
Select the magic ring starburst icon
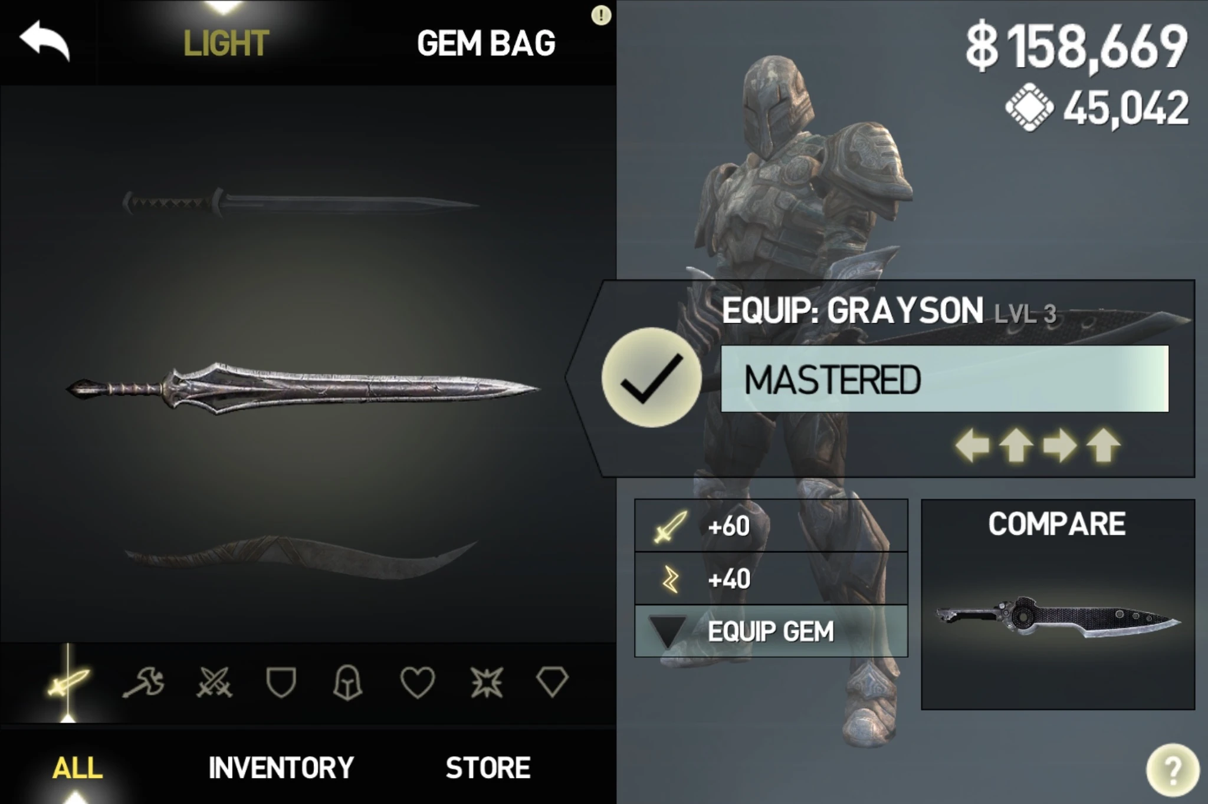[x=487, y=683]
